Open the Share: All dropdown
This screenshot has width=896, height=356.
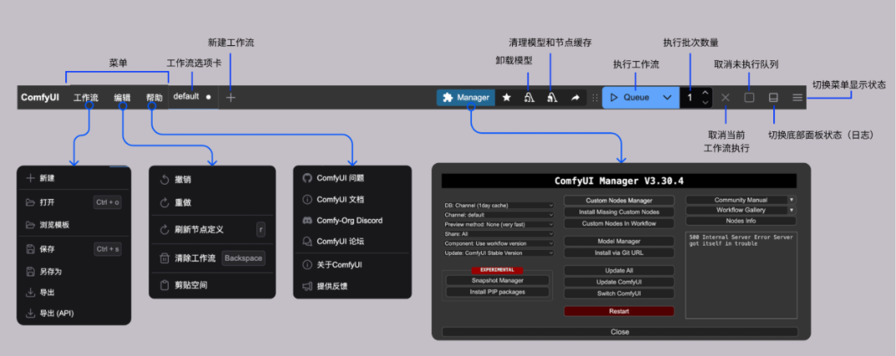pyautogui.click(x=499, y=234)
